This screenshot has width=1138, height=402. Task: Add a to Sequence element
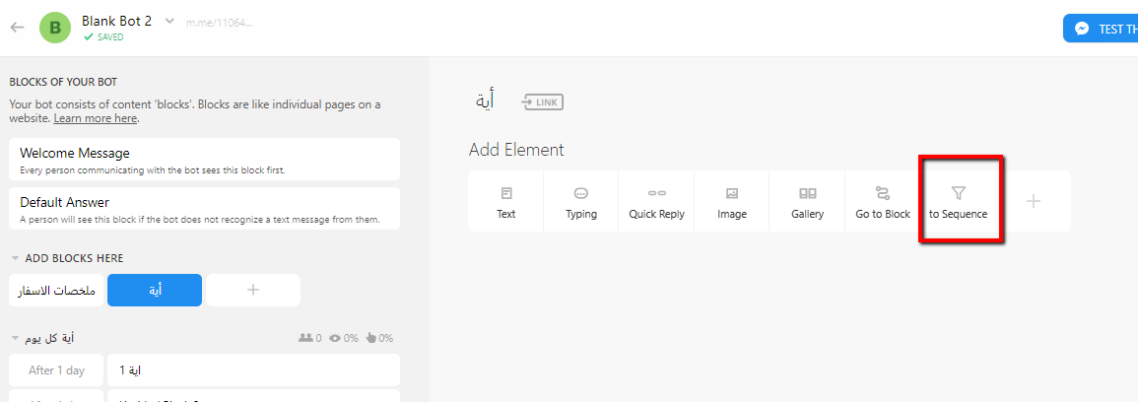[x=958, y=201]
